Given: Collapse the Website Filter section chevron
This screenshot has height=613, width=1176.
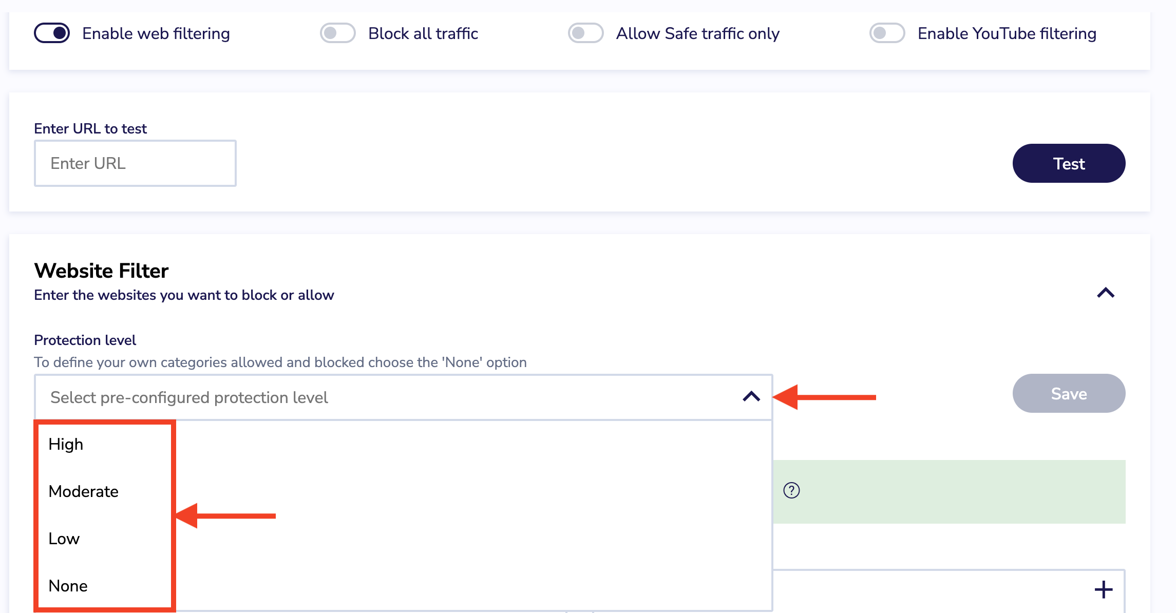Looking at the screenshot, I should [1106, 293].
